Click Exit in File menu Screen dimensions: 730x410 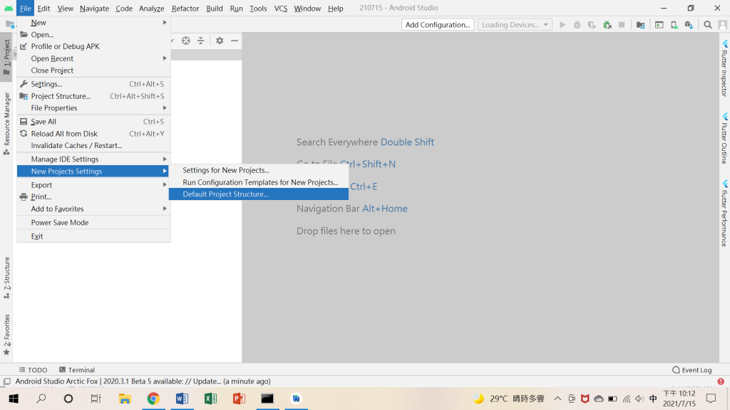pos(93,236)
